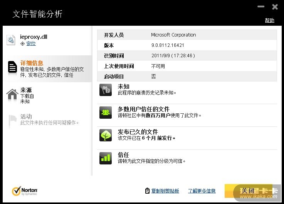Image resolution: width=284 pixels, height=204 pixels.
Task: Open the 了解更多信息 link
Action: pos(202,191)
